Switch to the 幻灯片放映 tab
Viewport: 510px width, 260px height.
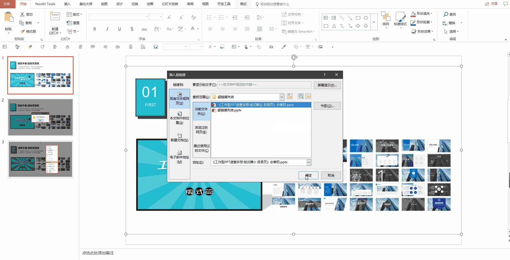pos(170,4)
